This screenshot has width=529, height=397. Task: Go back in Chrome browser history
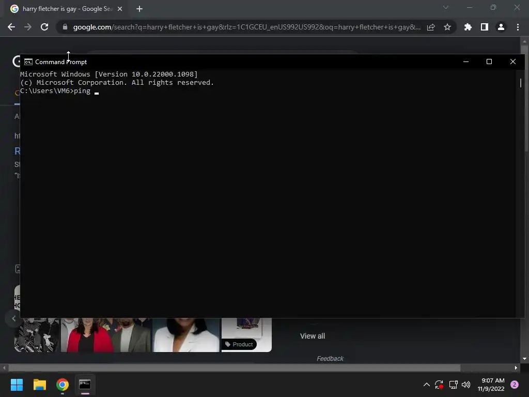tap(11, 27)
